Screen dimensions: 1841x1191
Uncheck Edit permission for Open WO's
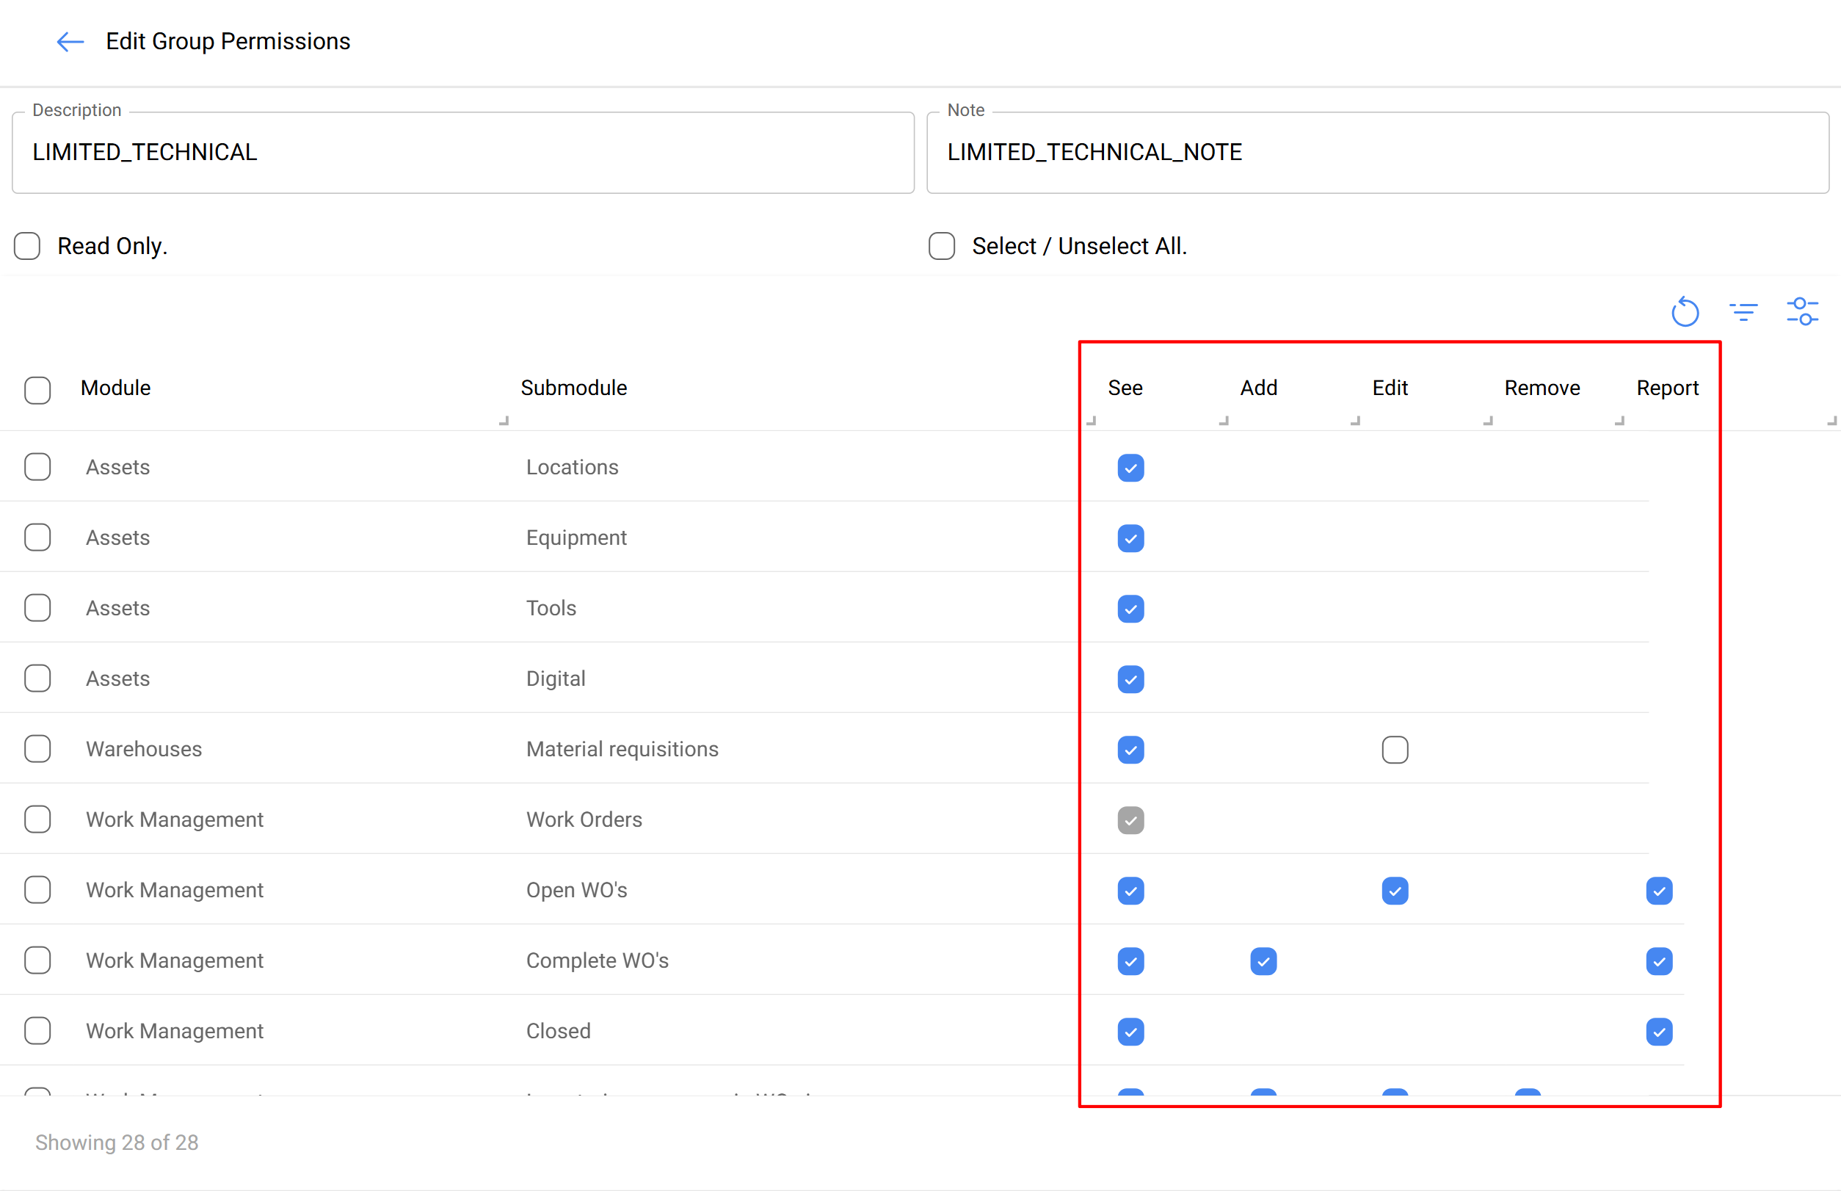click(1394, 891)
